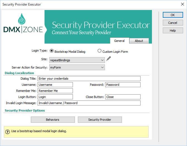Close the Security Provider Executor dialog

[x=182, y=4]
